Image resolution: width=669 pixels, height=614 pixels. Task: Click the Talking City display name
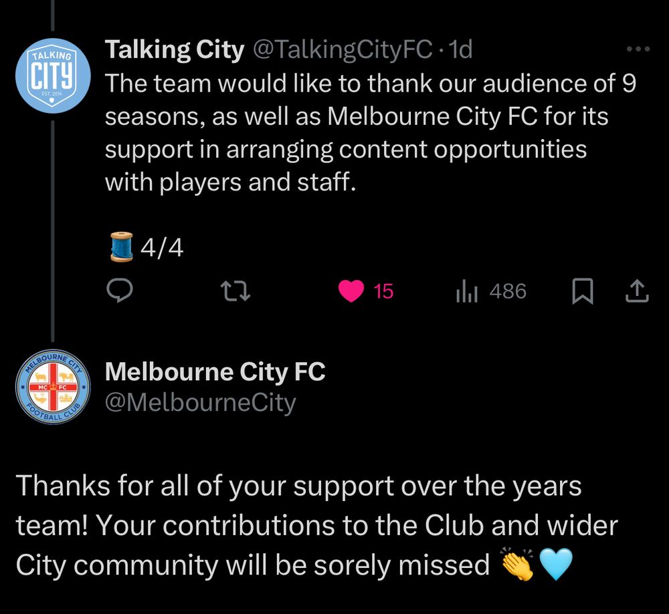(174, 49)
